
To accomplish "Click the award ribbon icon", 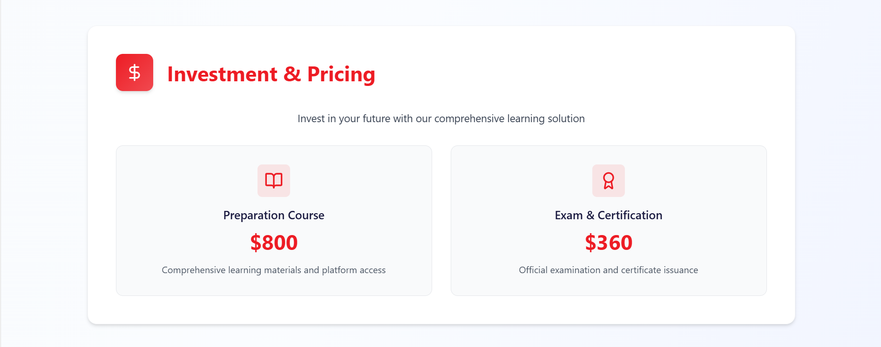I will [609, 180].
